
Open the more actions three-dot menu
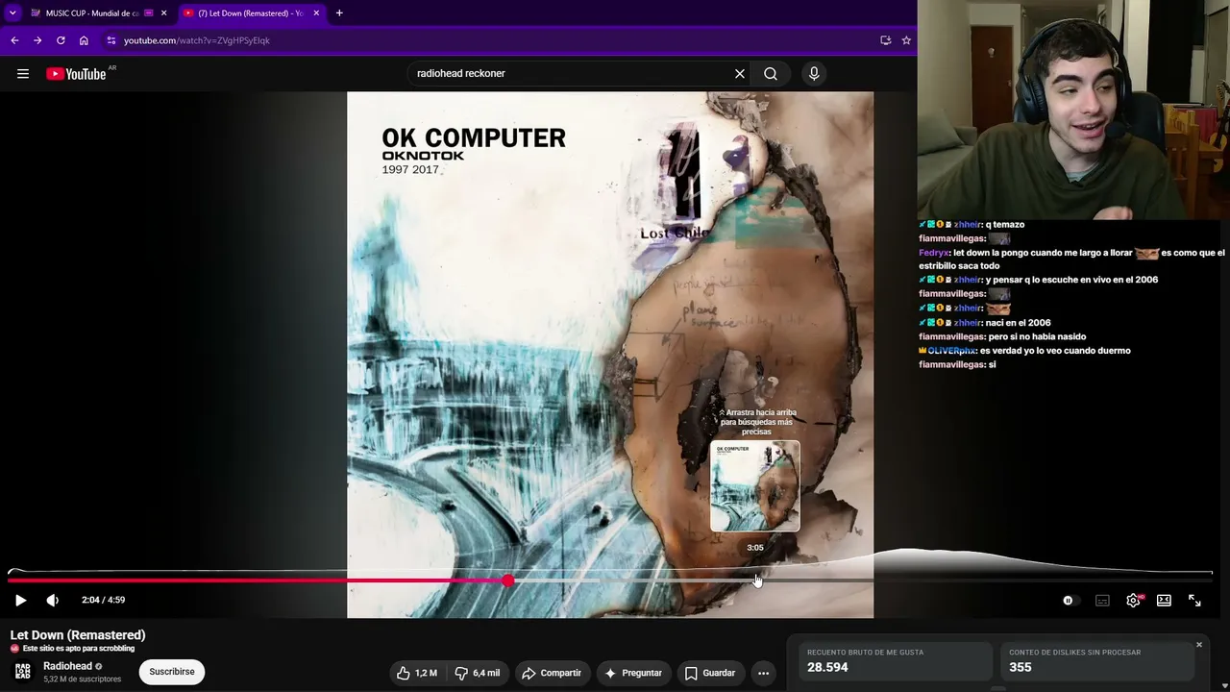[x=763, y=673]
